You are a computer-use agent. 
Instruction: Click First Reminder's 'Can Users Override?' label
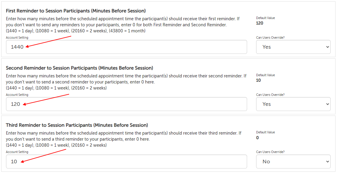click(x=270, y=38)
